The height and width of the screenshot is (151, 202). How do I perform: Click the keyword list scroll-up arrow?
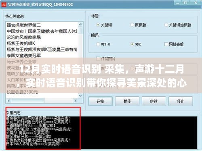(x=80, y=25)
